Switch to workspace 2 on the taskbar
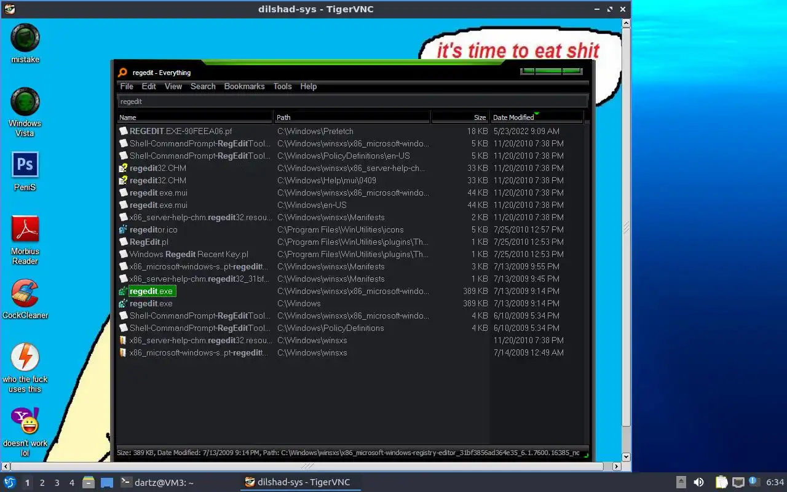This screenshot has width=787, height=492. 42,483
